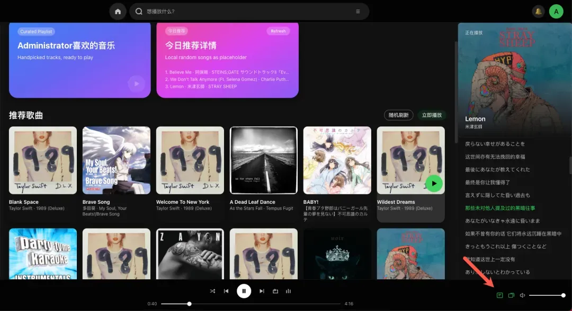Open the play queue icon
The image size is (572, 311).
tap(511, 295)
